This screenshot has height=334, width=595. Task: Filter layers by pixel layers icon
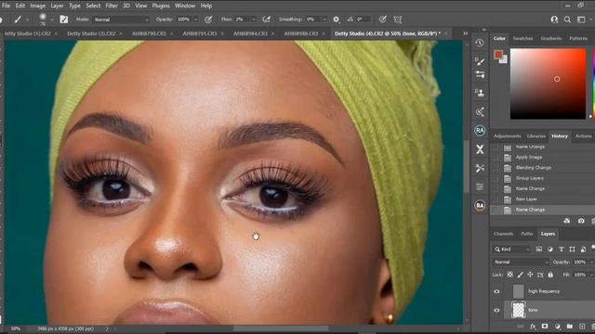point(539,250)
